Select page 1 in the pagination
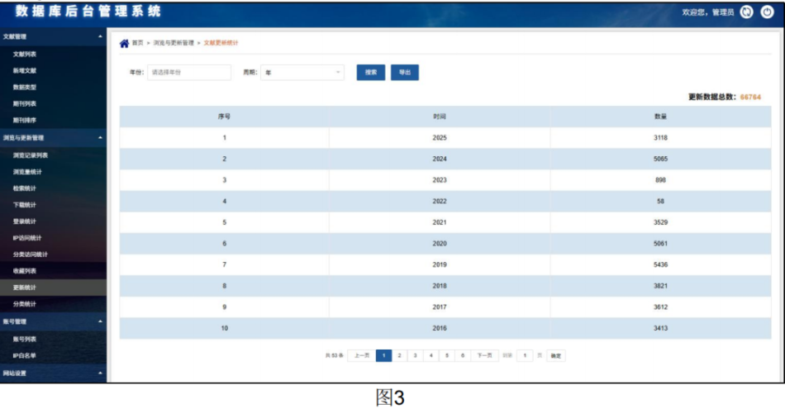The image size is (785, 409). (383, 355)
